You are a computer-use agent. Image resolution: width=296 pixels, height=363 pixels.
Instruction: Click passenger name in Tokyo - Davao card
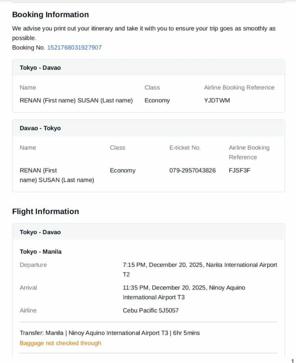[76, 101]
